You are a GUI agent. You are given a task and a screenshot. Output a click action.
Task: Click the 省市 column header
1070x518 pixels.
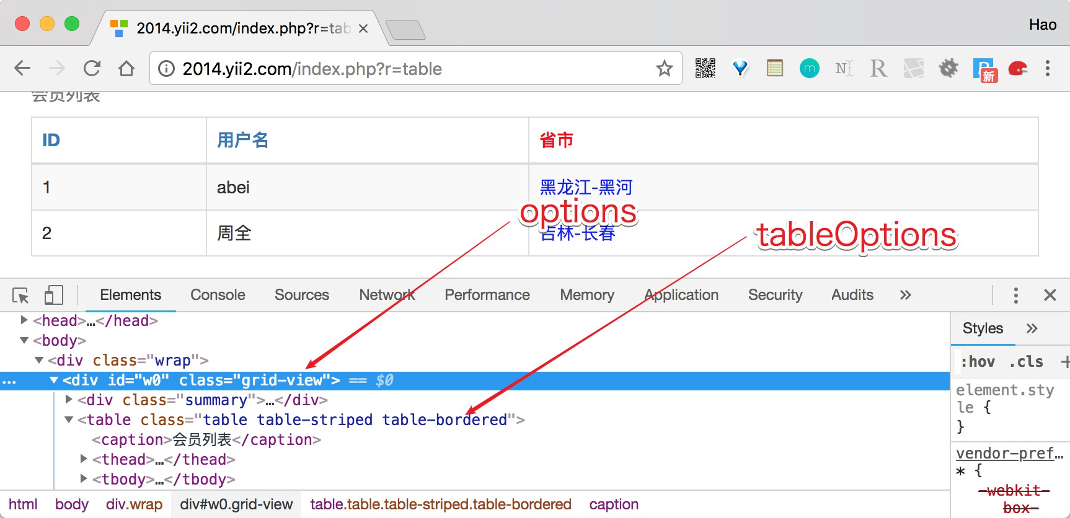556,140
